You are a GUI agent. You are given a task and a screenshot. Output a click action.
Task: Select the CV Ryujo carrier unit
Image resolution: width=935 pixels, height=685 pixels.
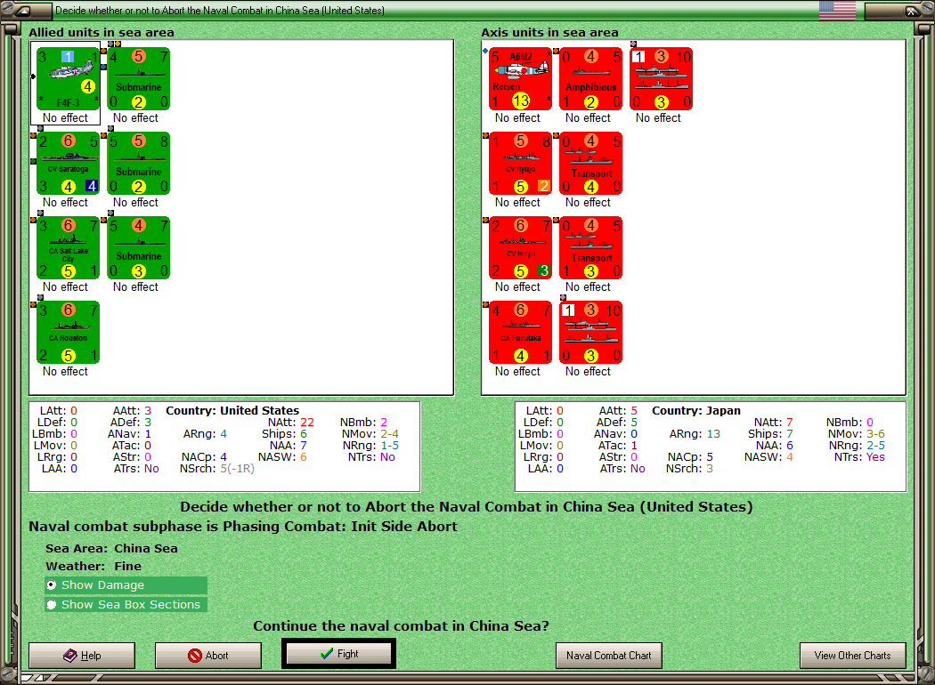521,164
